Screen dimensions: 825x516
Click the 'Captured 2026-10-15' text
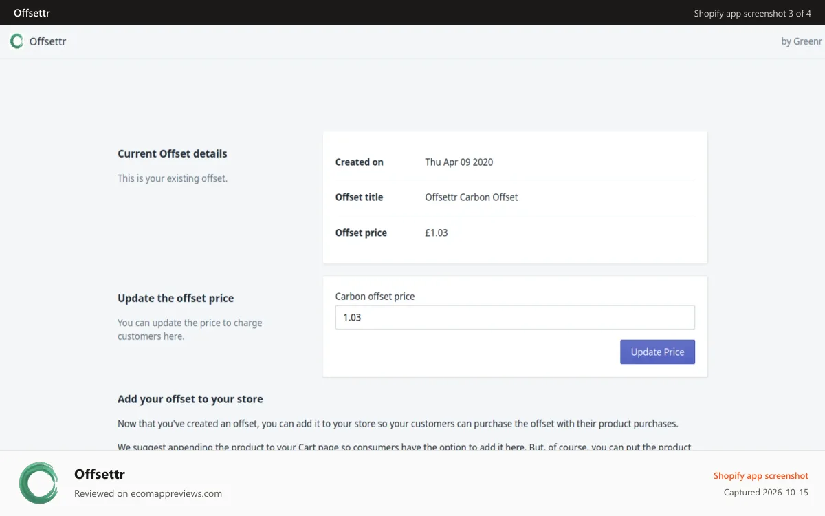pos(766,493)
